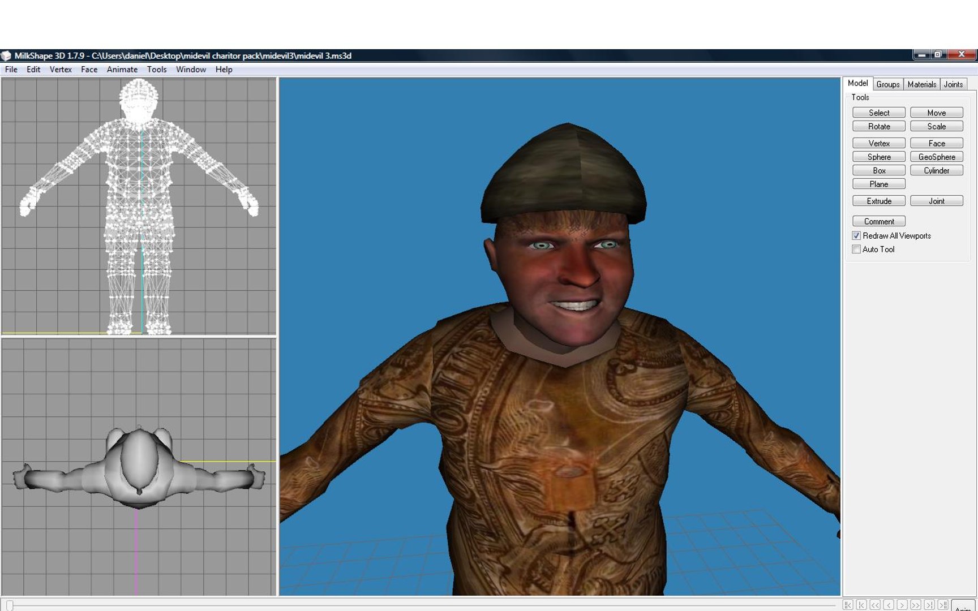
Task: Step forward one frame arrow
Action: (x=902, y=605)
